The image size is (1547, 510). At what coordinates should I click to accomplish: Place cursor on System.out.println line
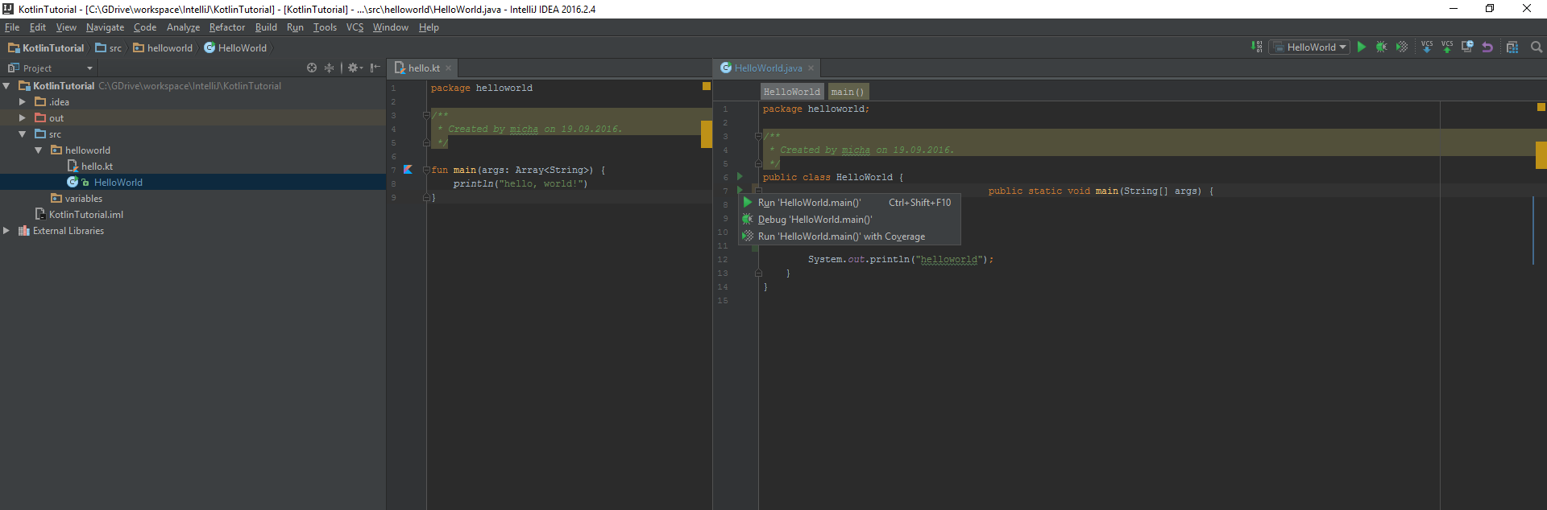click(901, 260)
